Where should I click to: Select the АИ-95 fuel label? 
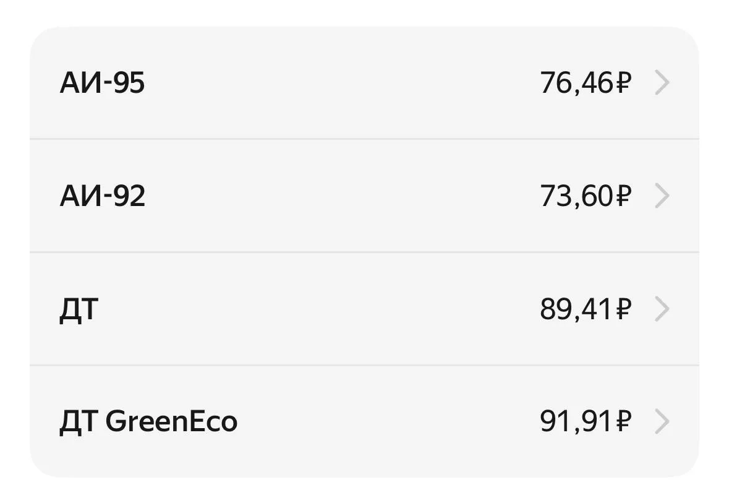[102, 83]
